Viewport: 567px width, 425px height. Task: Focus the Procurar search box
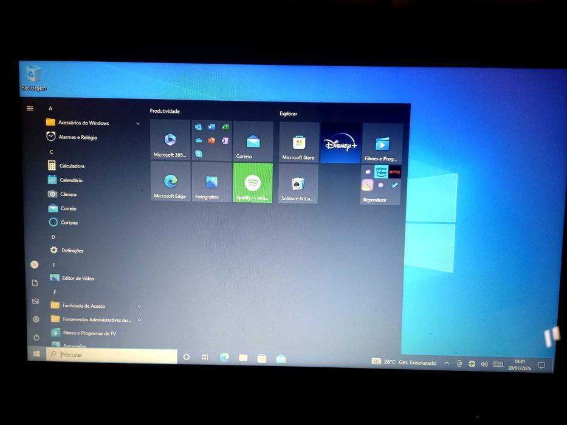coord(112,355)
